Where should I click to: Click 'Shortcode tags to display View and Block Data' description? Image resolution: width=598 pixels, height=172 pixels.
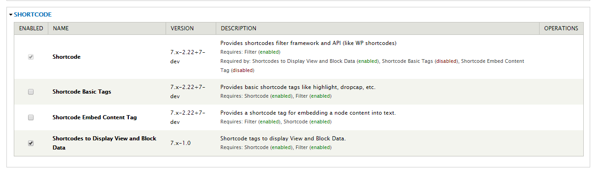click(283, 139)
